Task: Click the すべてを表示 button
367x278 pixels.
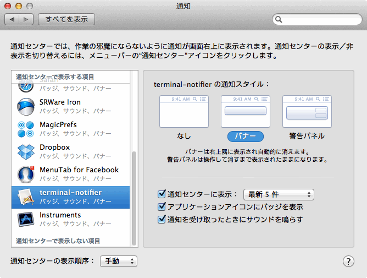Action: (66, 19)
